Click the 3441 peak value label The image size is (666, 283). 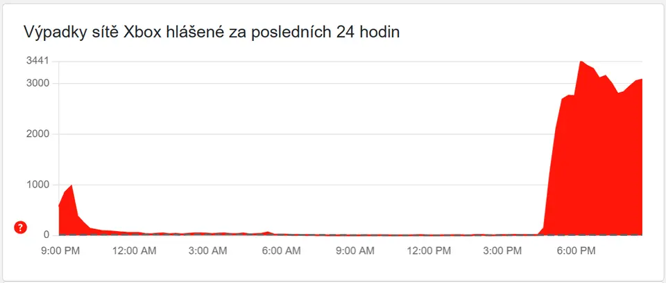pos(37,61)
